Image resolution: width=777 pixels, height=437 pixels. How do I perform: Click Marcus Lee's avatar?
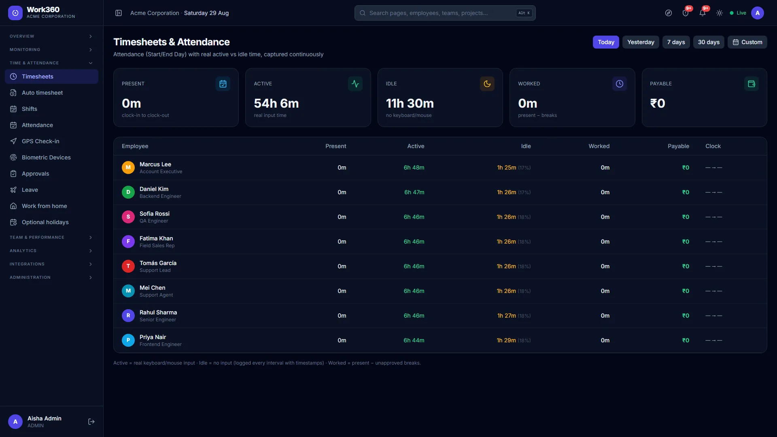tap(128, 168)
